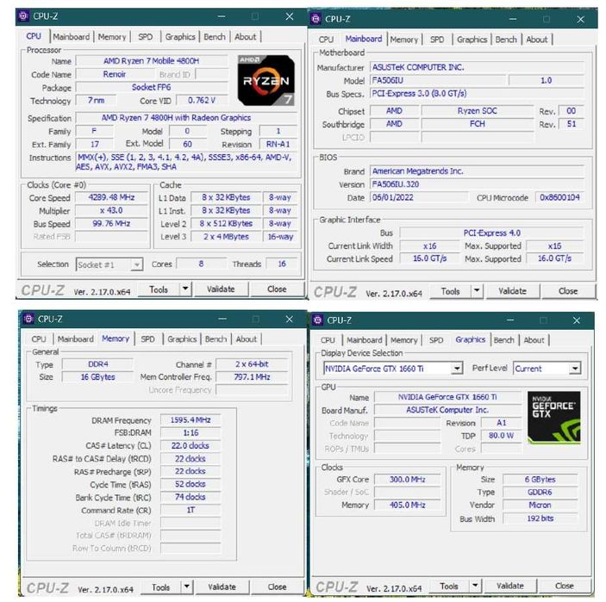Switch to SPD tab in the Mainboard window
The image size is (606, 602).
coord(437,40)
